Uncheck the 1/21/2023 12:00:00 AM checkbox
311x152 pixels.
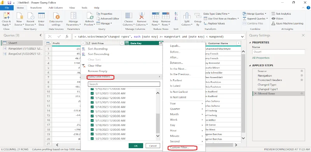pyautogui.click(x=92, y=138)
